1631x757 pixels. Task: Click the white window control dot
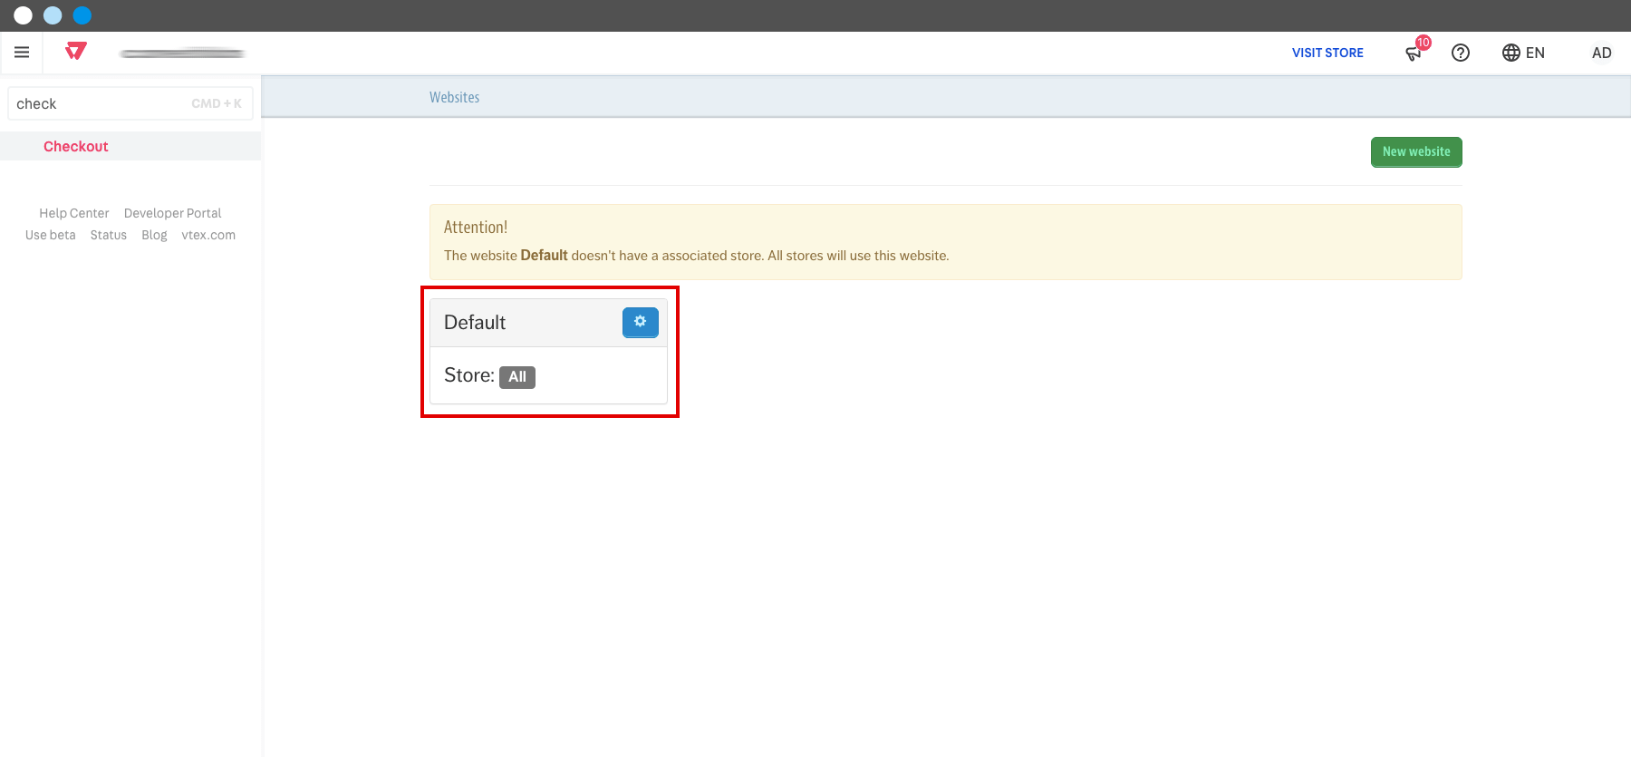coord(23,15)
